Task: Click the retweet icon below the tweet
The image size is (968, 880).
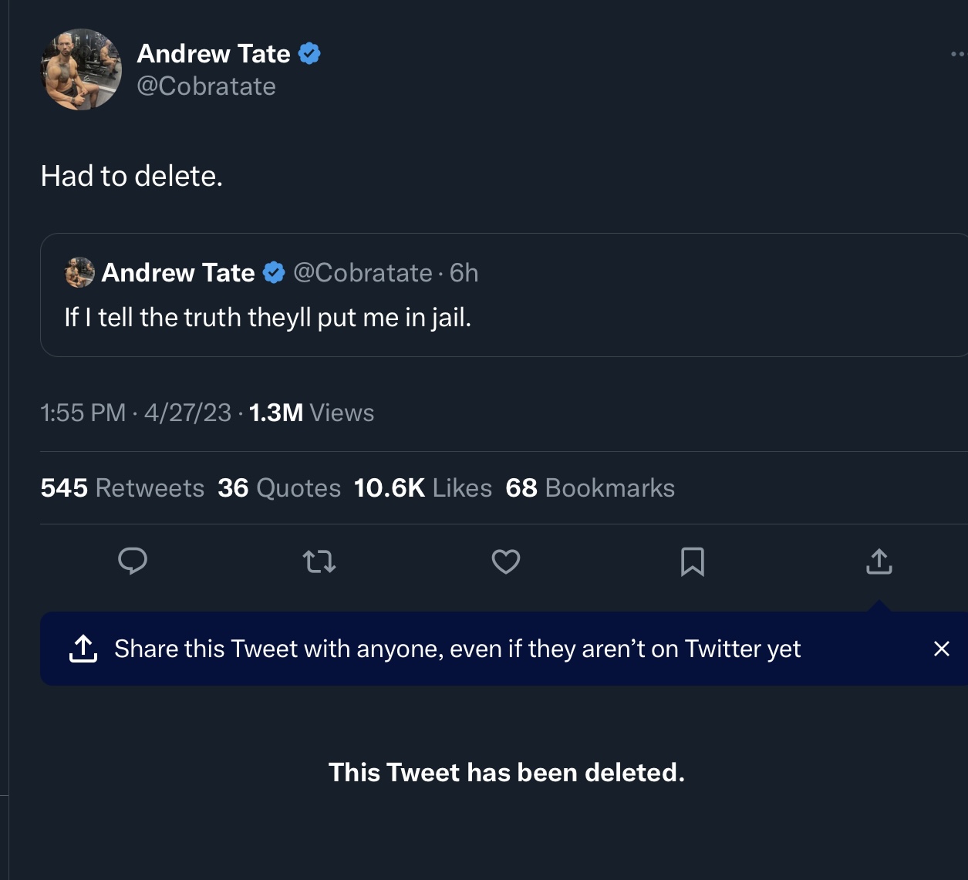Action: tap(319, 561)
